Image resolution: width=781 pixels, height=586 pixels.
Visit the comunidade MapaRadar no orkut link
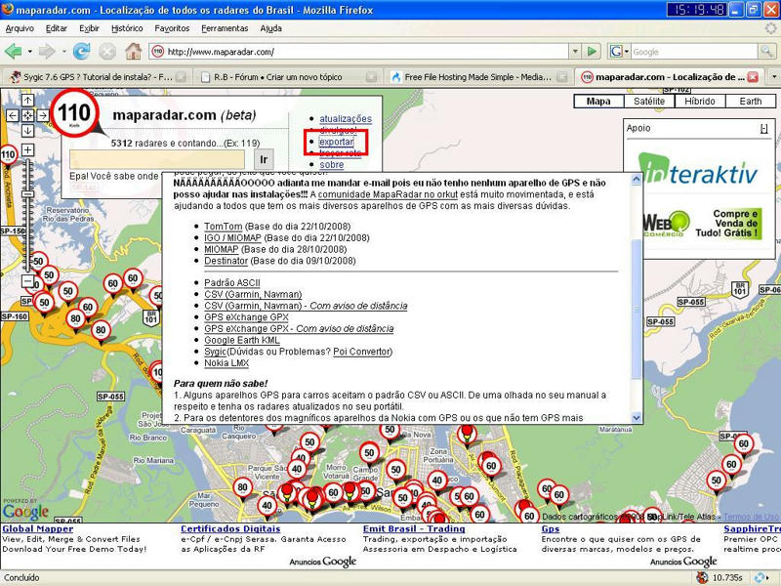click(388, 194)
